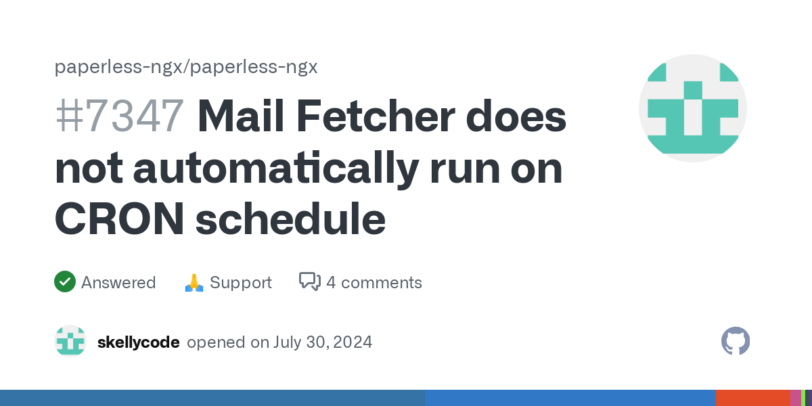Click the orange-red language bar segment
The width and height of the screenshot is (812, 406).
click(753, 398)
